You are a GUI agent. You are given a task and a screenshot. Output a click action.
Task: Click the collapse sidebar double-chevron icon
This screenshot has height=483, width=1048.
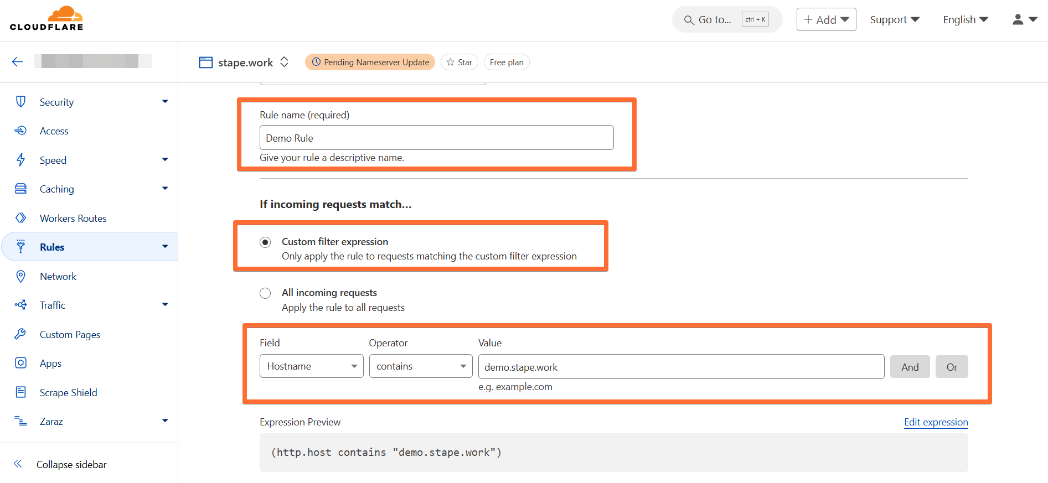tap(18, 464)
